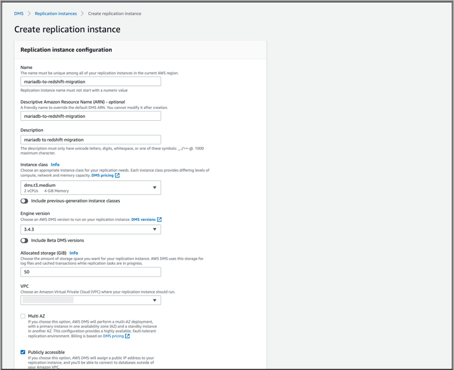Click the Description text field
Viewport: 454px width, 370px height.
91,140
